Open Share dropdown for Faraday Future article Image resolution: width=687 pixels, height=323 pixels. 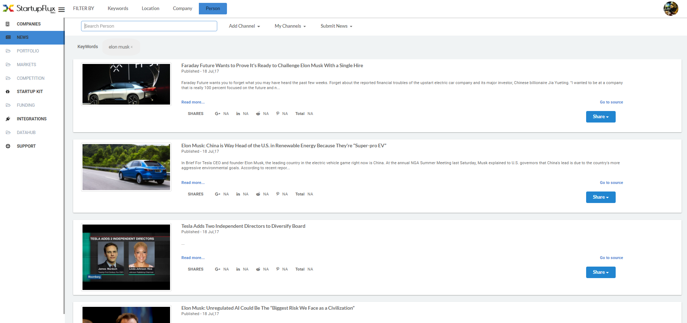(601, 117)
